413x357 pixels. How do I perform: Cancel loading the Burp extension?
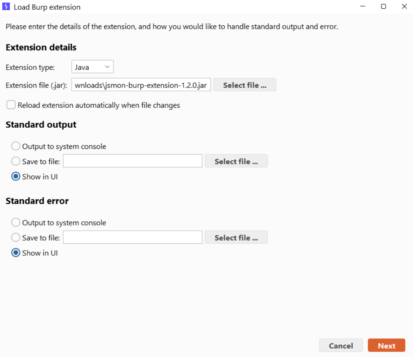pos(341,346)
